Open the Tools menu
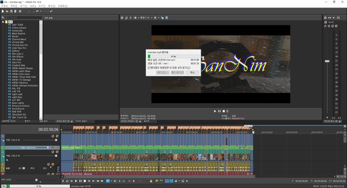 [x=42, y=6]
